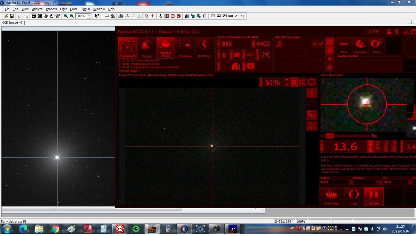Toggle the expand arrows icon beside 61%
416x236 pixels.
click(302, 82)
